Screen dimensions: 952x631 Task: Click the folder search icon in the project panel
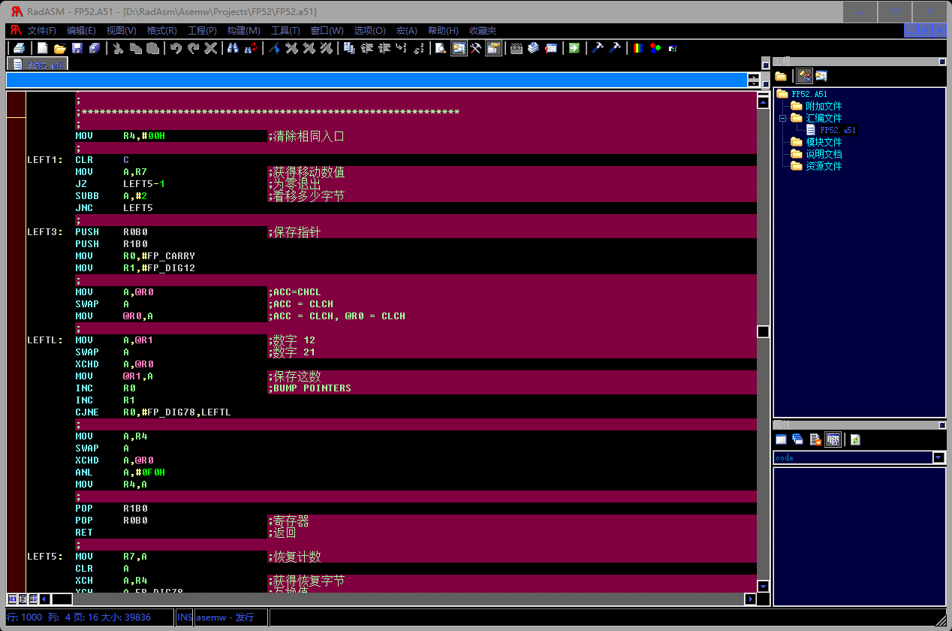821,76
